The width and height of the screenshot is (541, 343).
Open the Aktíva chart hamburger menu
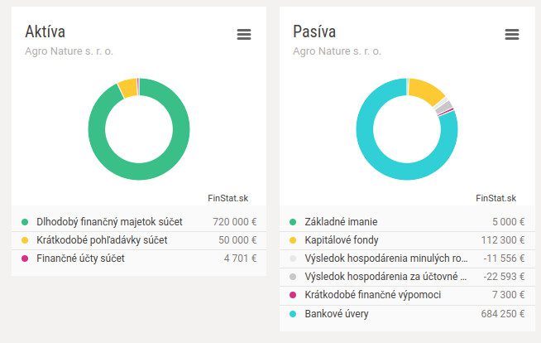point(243,34)
